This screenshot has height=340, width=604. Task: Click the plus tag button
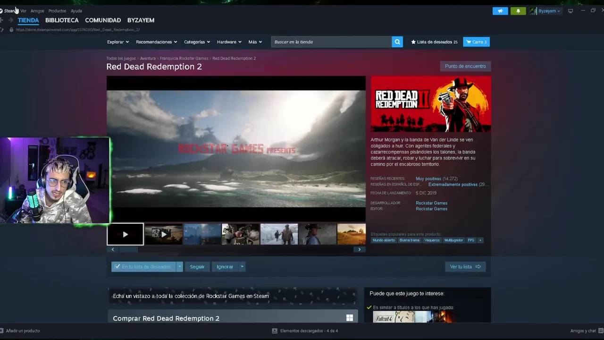pyautogui.click(x=480, y=240)
